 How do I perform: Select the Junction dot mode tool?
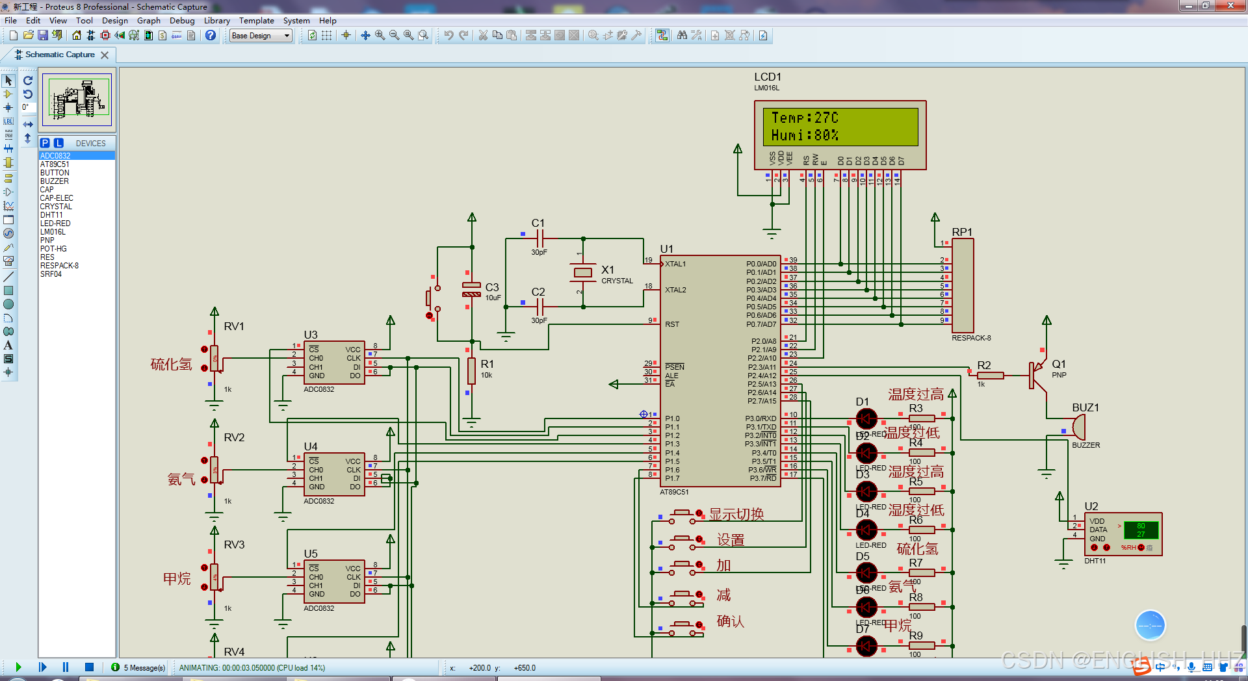pyautogui.click(x=8, y=108)
